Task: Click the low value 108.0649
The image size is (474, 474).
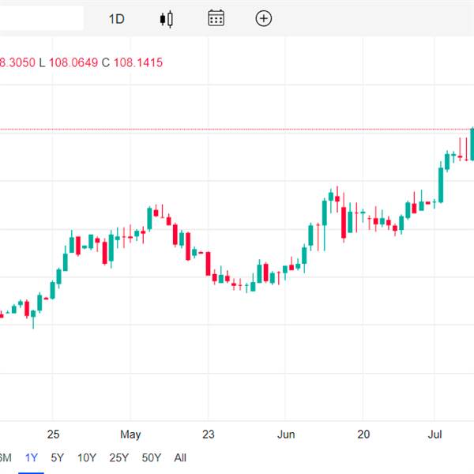Action: [x=73, y=62]
